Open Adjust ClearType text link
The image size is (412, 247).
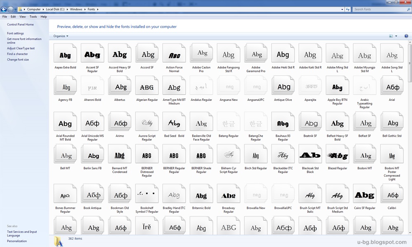tap(21, 48)
